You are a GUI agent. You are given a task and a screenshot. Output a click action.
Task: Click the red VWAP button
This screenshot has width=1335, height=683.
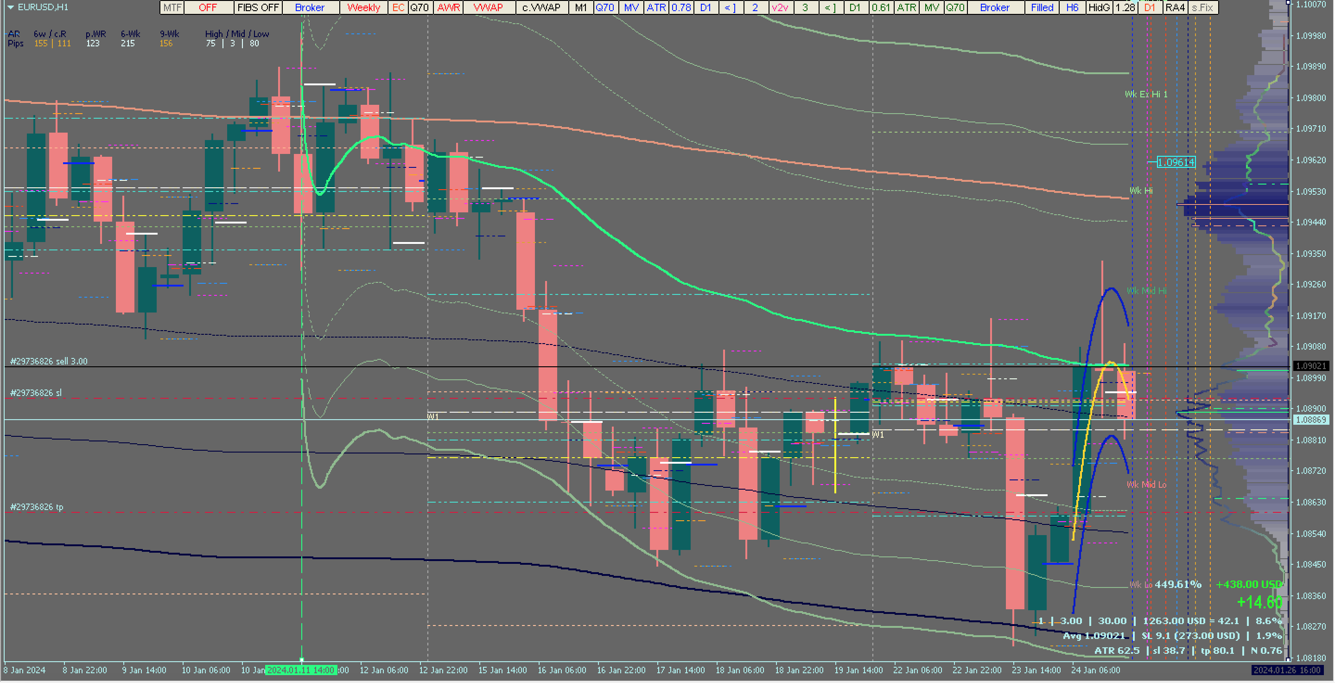488,7
